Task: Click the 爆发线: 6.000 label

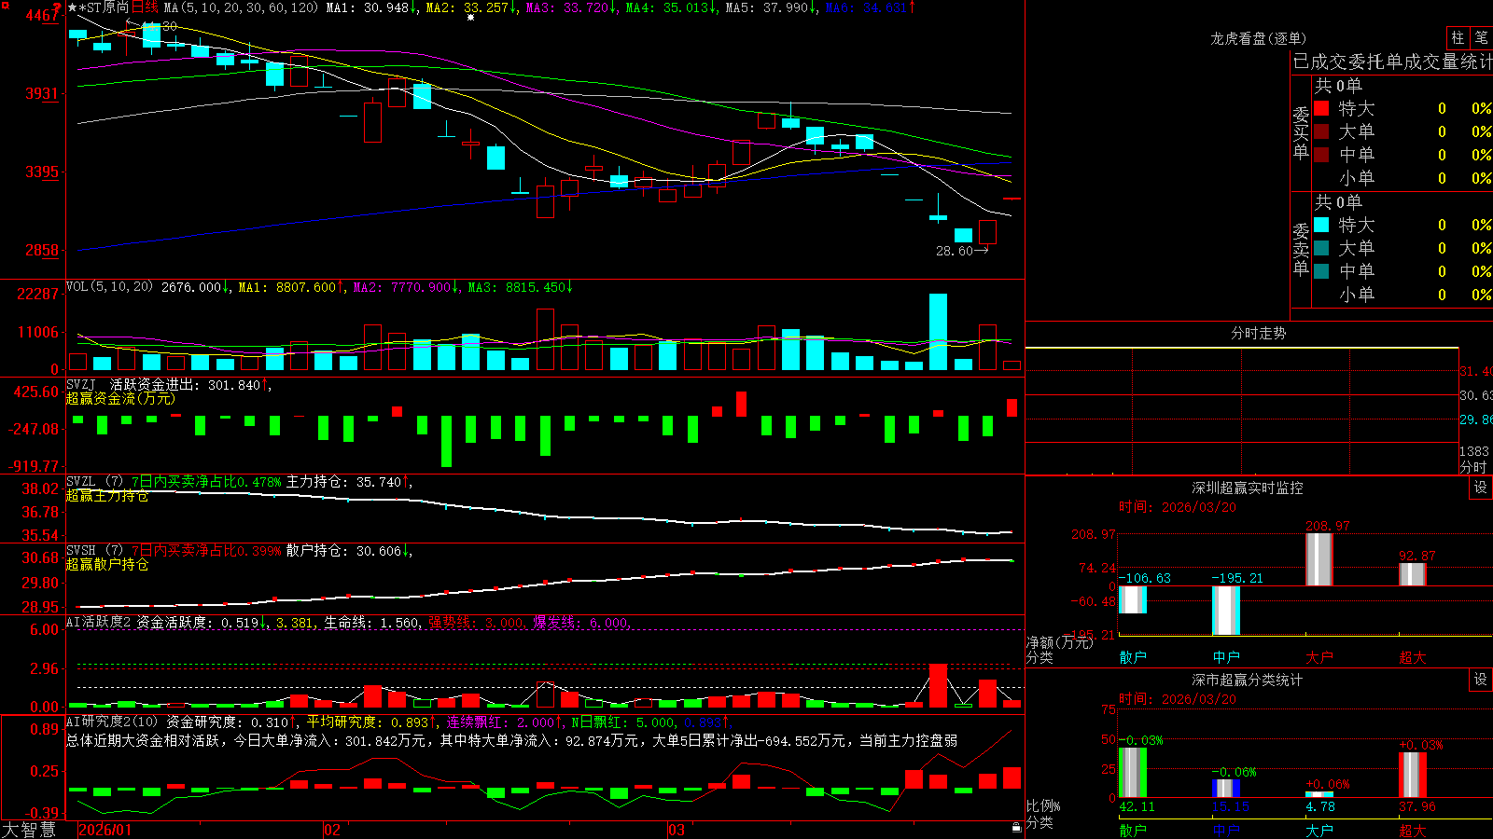Action: point(582,622)
